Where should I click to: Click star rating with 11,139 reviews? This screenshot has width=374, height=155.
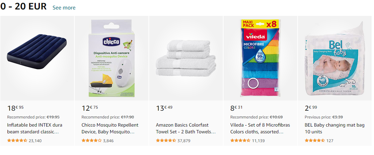(x=240, y=141)
